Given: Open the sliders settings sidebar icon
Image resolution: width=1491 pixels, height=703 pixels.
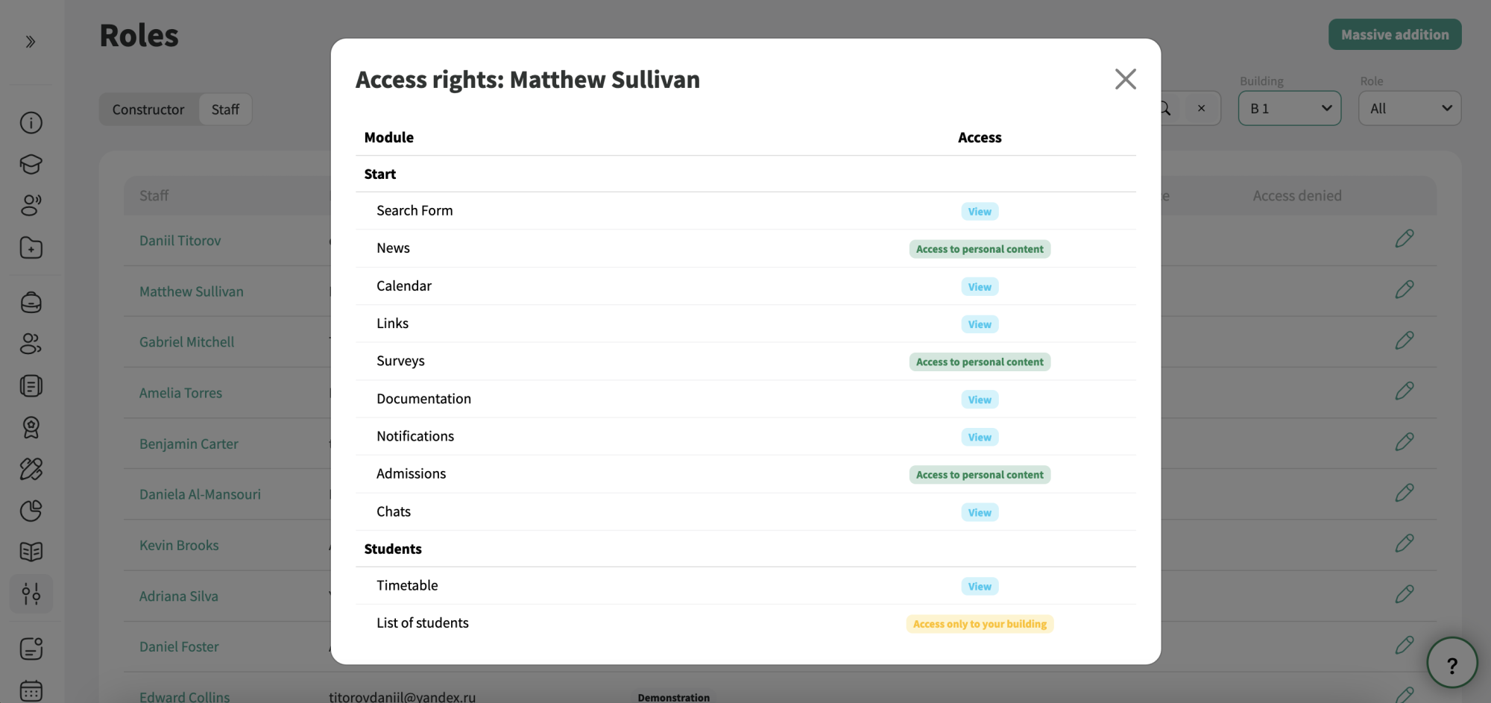Looking at the screenshot, I should [31, 593].
